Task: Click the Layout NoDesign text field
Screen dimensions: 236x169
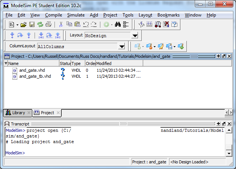Action: pyautogui.click(x=108, y=36)
